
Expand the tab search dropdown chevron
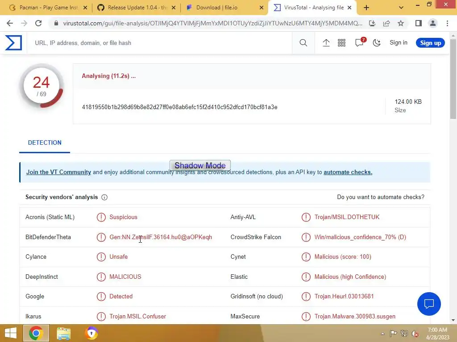(401, 8)
